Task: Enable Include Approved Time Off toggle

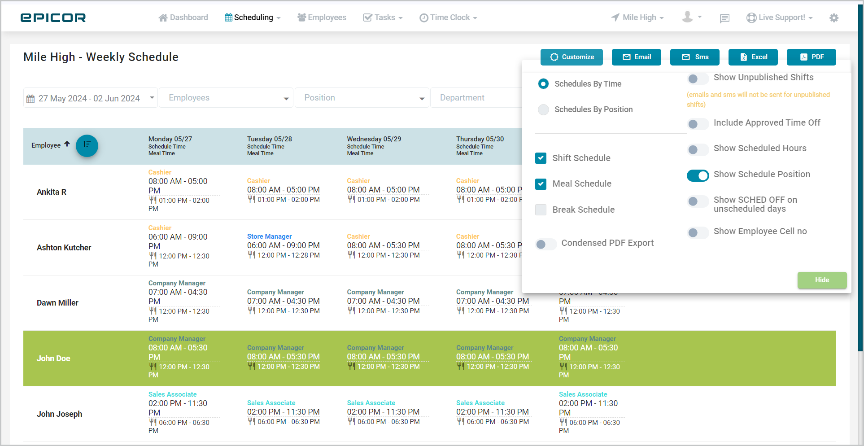Action: click(x=698, y=124)
